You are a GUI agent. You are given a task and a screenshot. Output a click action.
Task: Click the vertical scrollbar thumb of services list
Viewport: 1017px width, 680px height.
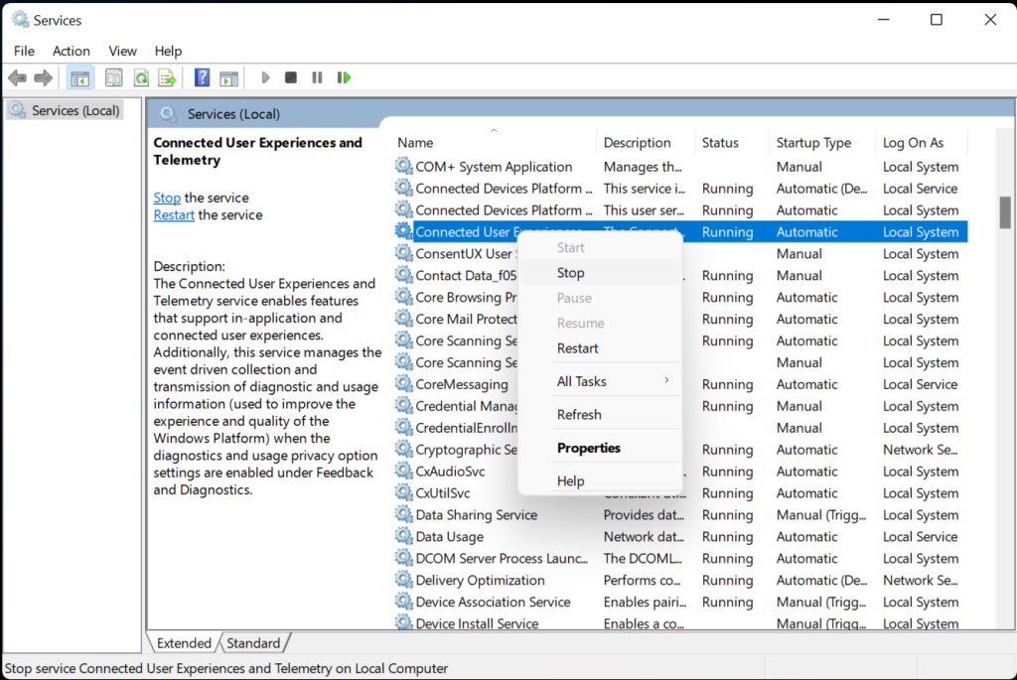pyautogui.click(x=1005, y=210)
